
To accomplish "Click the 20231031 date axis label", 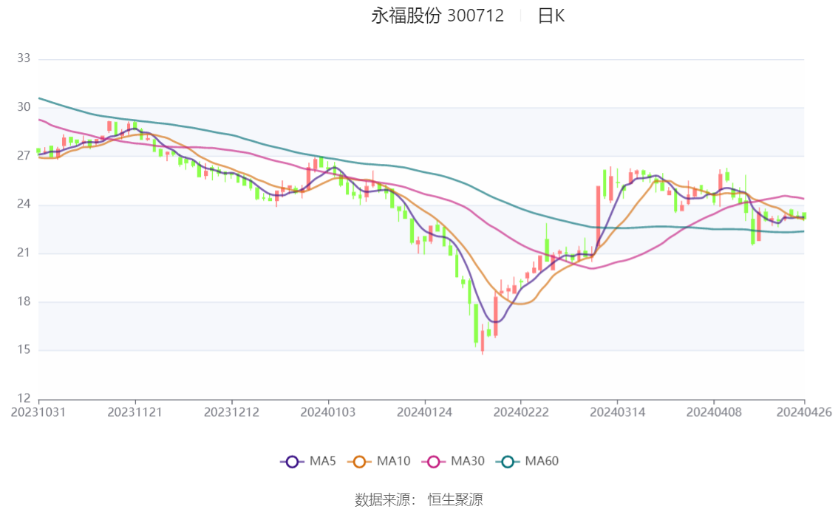I will pyautogui.click(x=38, y=412).
